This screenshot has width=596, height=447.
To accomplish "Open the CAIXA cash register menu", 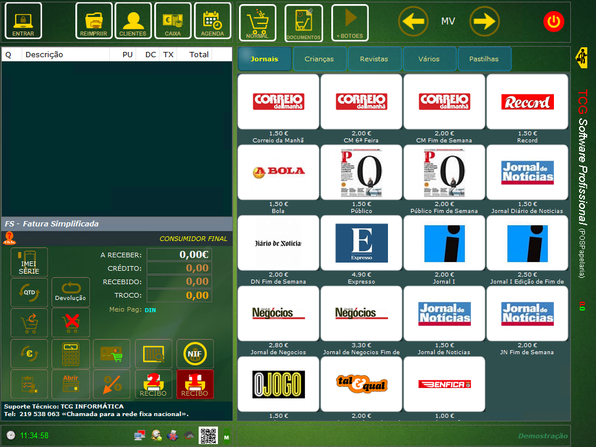I will click(173, 21).
